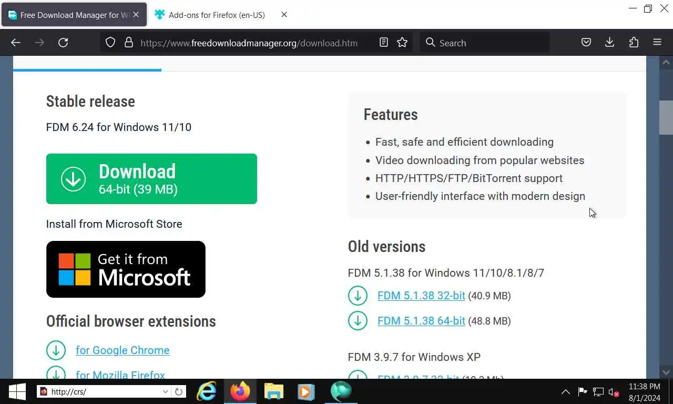Viewport: 673px width, 404px height.
Task: Click the Action Center flag tray icon
Action: [582, 392]
